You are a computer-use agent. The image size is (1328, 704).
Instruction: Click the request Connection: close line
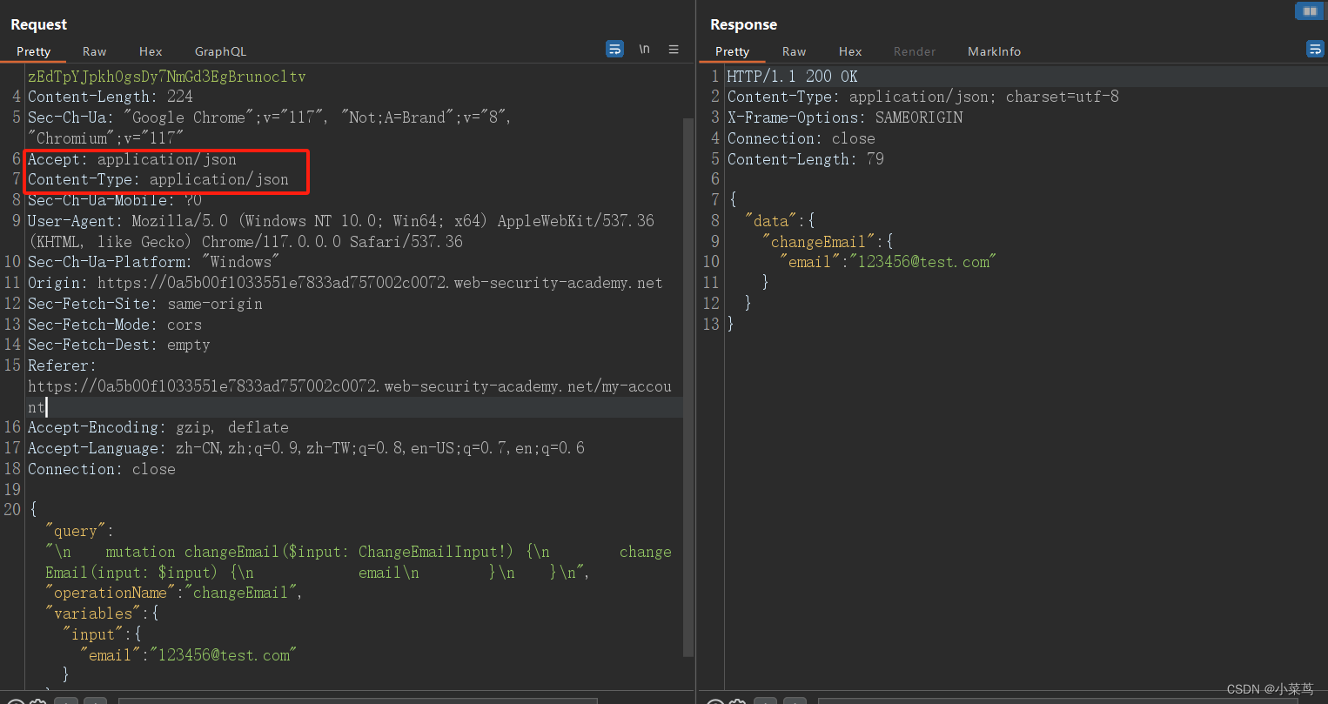(102, 469)
